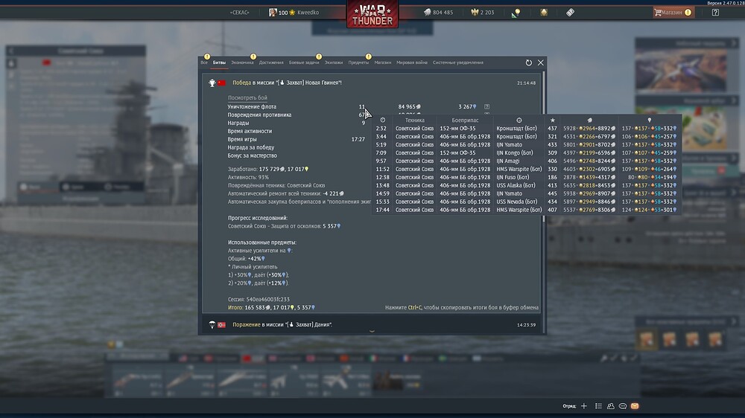Select the USS Nevada (Бот) row
Viewport: 745px width, 418px height.
[527, 202]
